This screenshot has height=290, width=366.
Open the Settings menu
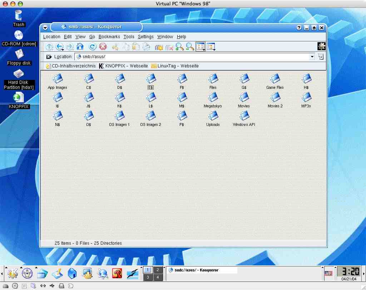pyautogui.click(x=146, y=37)
